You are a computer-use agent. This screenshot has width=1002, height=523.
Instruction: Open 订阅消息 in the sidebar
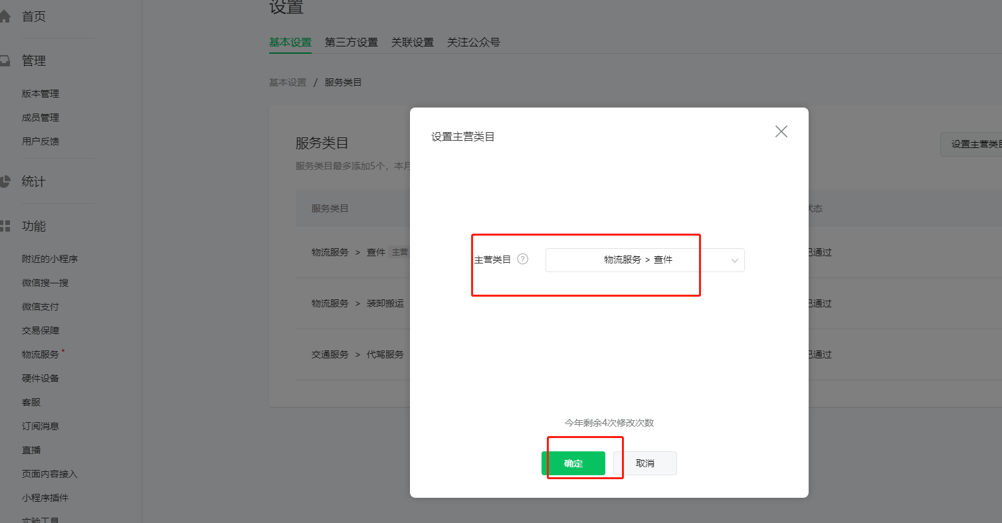pyautogui.click(x=41, y=426)
